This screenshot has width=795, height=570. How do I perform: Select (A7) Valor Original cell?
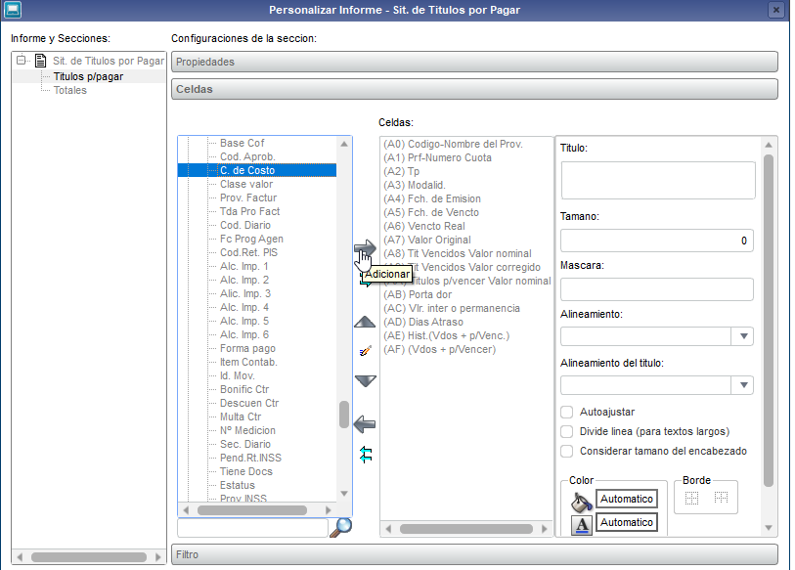[427, 240]
